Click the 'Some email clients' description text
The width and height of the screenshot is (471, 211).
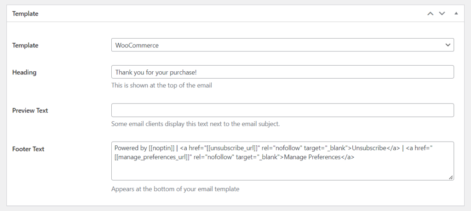pos(195,124)
